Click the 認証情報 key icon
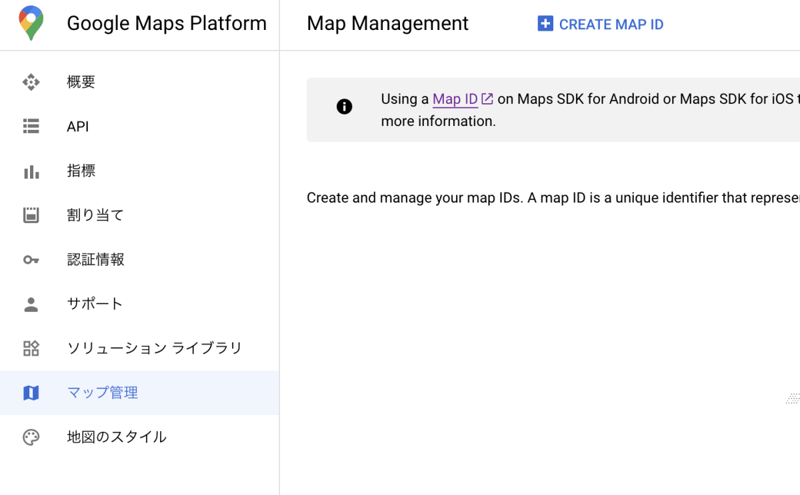This screenshot has width=800, height=495. pos(31,260)
